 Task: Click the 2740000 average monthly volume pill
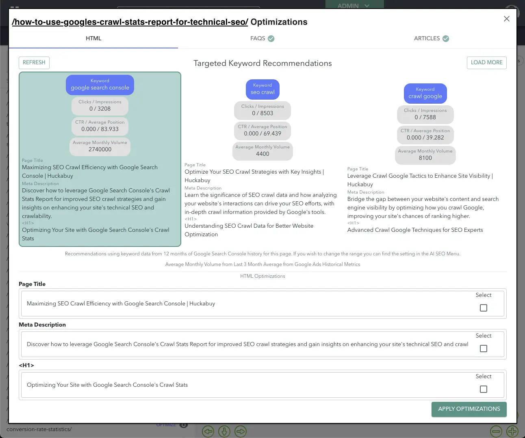(100, 146)
